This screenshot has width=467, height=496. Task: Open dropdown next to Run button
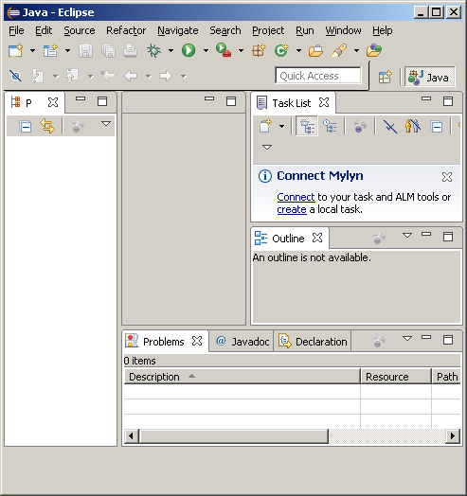click(x=206, y=50)
